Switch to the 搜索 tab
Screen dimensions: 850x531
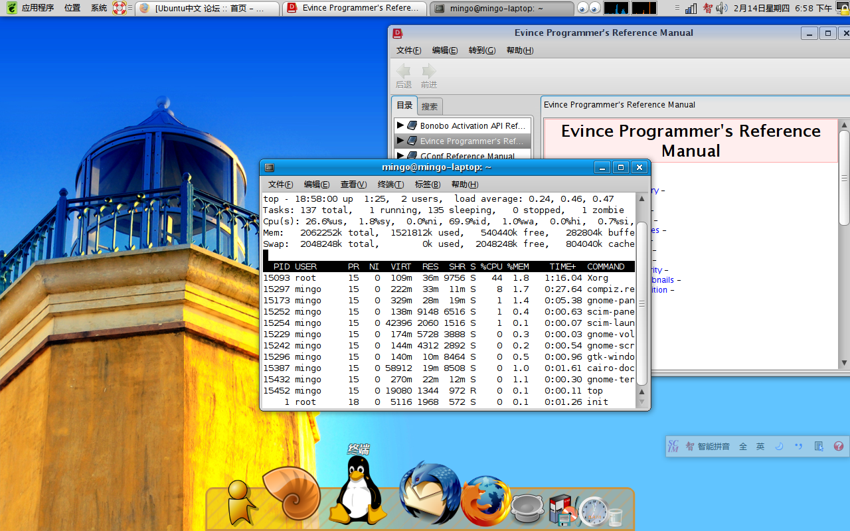click(430, 106)
